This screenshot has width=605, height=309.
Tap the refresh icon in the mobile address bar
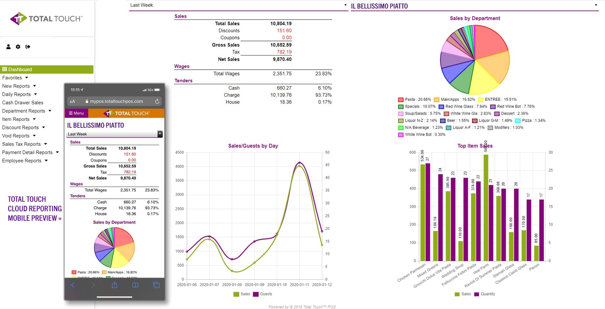coord(157,101)
